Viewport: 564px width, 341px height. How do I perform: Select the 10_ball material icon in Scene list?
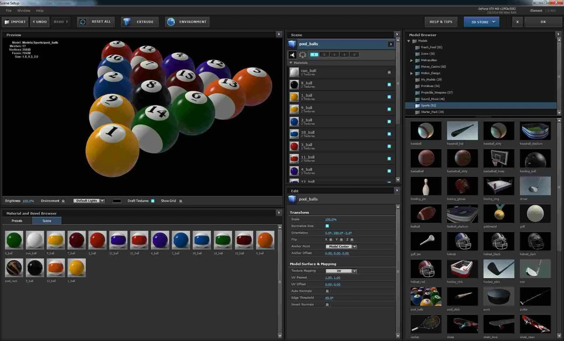(x=294, y=134)
